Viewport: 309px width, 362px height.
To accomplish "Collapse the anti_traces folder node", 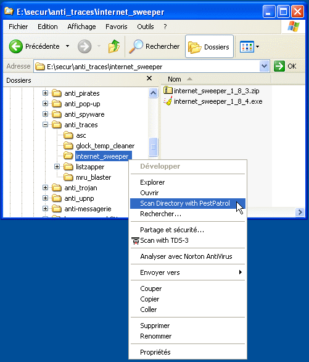I will (45, 125).
